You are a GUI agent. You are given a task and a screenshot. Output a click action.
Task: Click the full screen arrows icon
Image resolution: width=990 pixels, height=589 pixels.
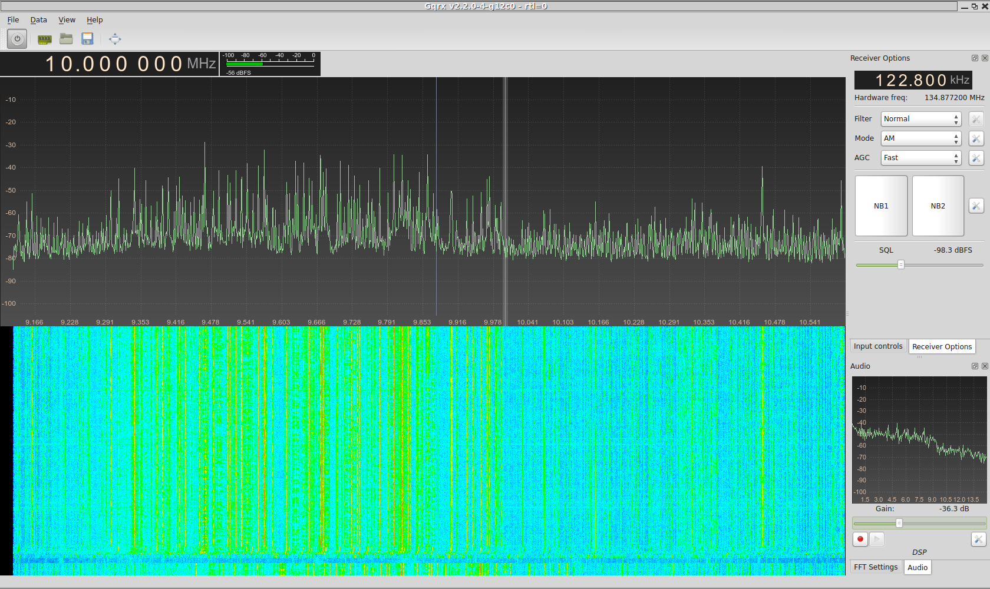[115, 39]
